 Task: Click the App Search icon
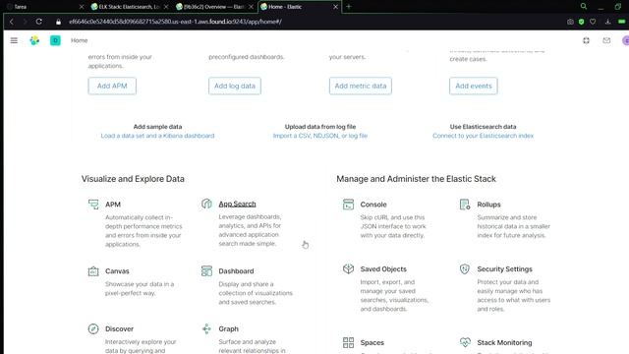(x=206, y=204)
